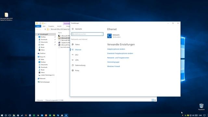Screen dimensions: 208x117
Task: Select Schnellzugriff in Explorer tree
Action: point(44,34)
